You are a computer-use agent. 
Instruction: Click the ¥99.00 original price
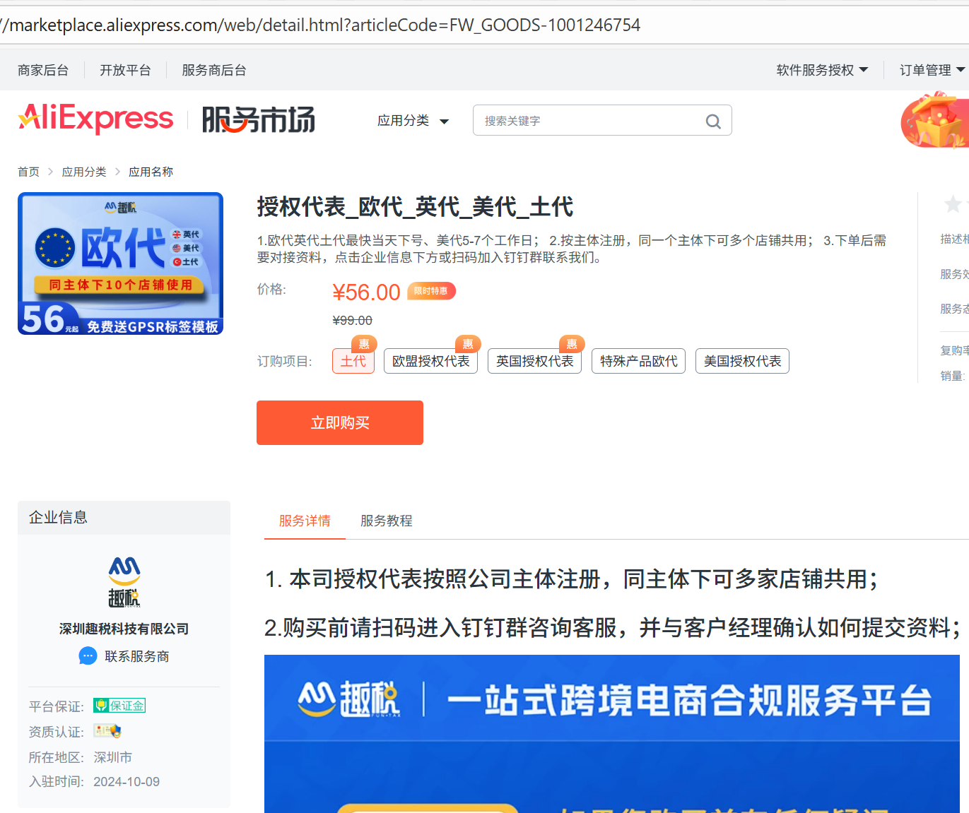pyautogui.click(x=353, y=321)
